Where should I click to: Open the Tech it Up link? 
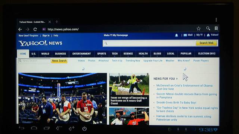pyautogui.click(x=117, y=61)
